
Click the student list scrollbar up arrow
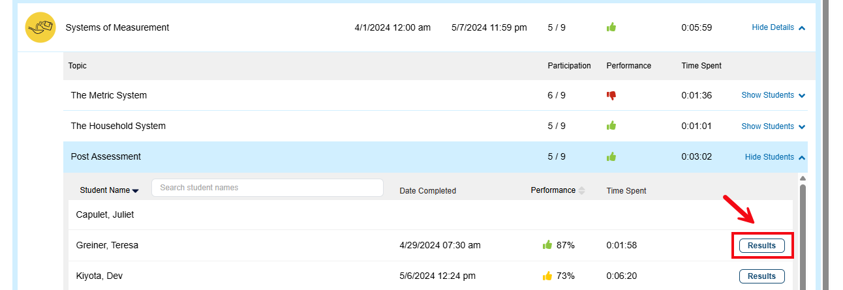803,178
